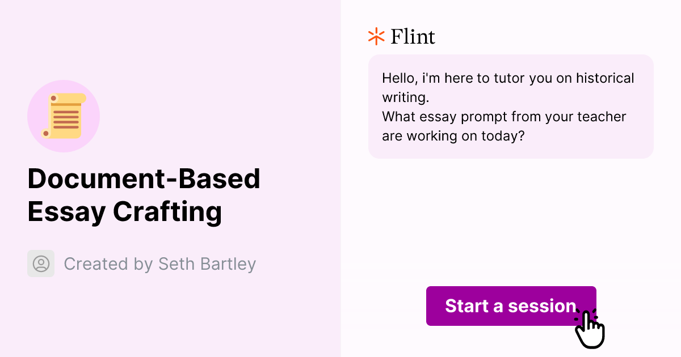This screenshot has height=357, width=681.
Task: Click the essay prompt question text
Action: 505,126
